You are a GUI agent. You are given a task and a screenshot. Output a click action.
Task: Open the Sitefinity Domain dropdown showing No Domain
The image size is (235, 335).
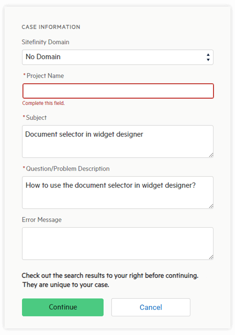pos(117,57)
